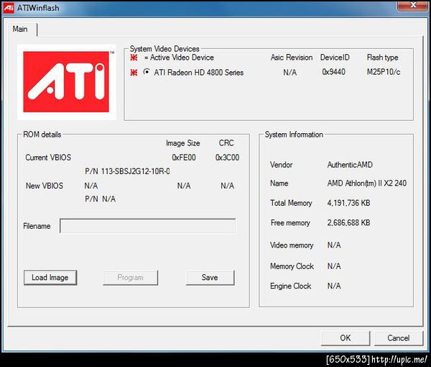The height and width of the screenshot is (367, 431).
Task: Select the ATI Radeon HD 4800 Series radio button
Action: pos(147,72)
